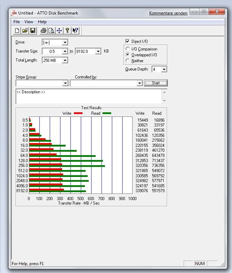
Task: Click the write value 15449
Action: 143,120
